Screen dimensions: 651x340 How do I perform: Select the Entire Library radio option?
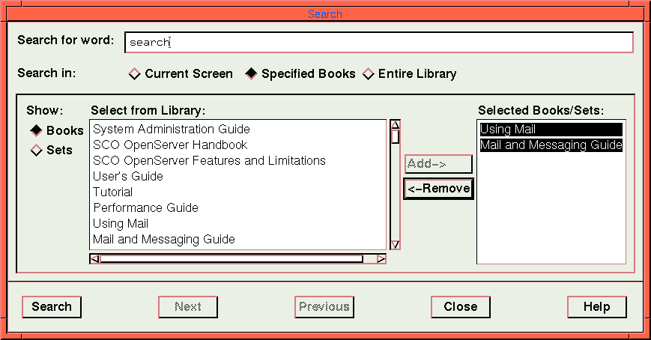pos(369,74)
